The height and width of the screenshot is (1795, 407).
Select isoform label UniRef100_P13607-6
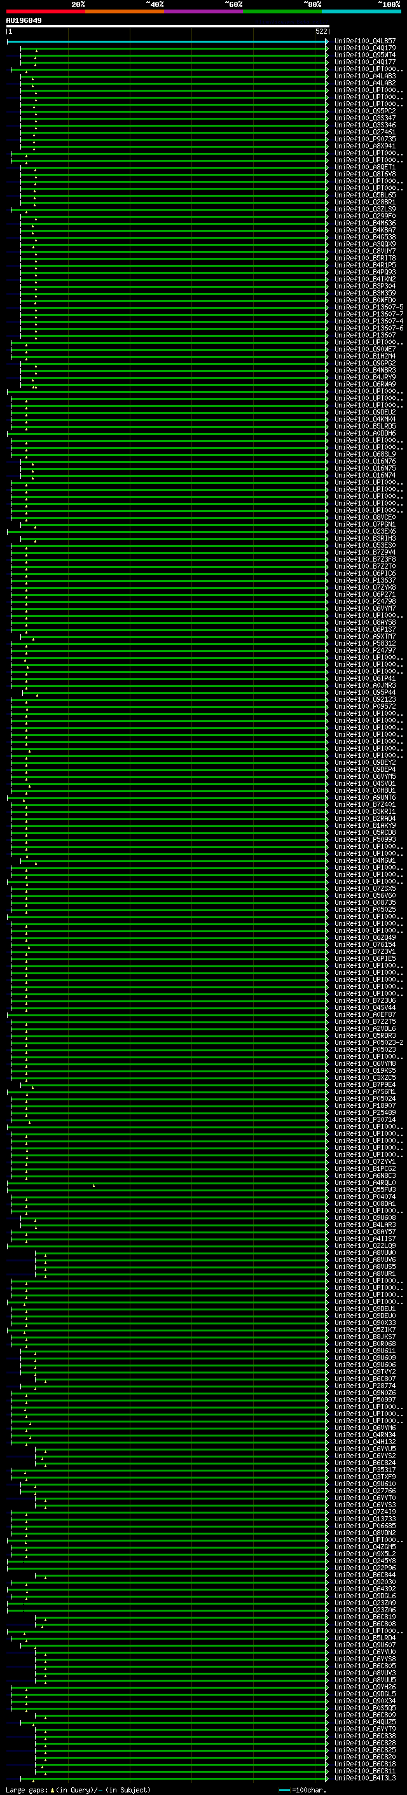pyautogui.click(x=369, y=328)
